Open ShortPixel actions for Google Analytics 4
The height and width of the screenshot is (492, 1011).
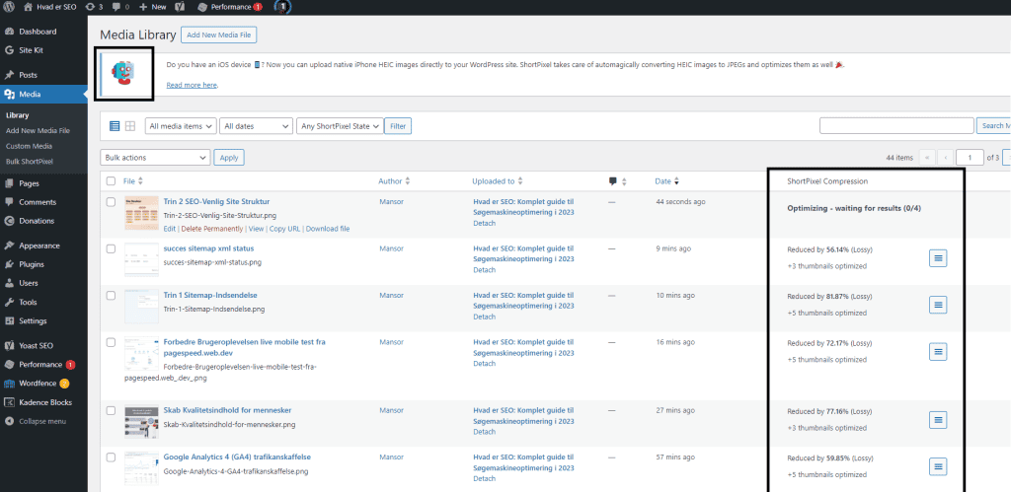(938, 466)
